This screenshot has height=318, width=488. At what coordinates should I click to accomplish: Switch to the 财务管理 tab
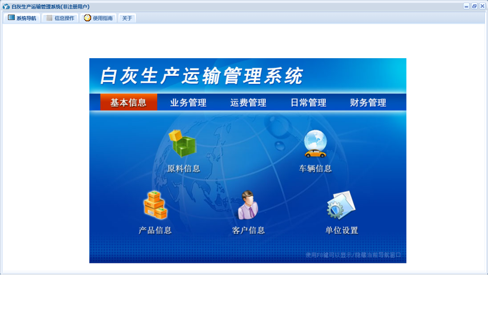click(368, 102)
